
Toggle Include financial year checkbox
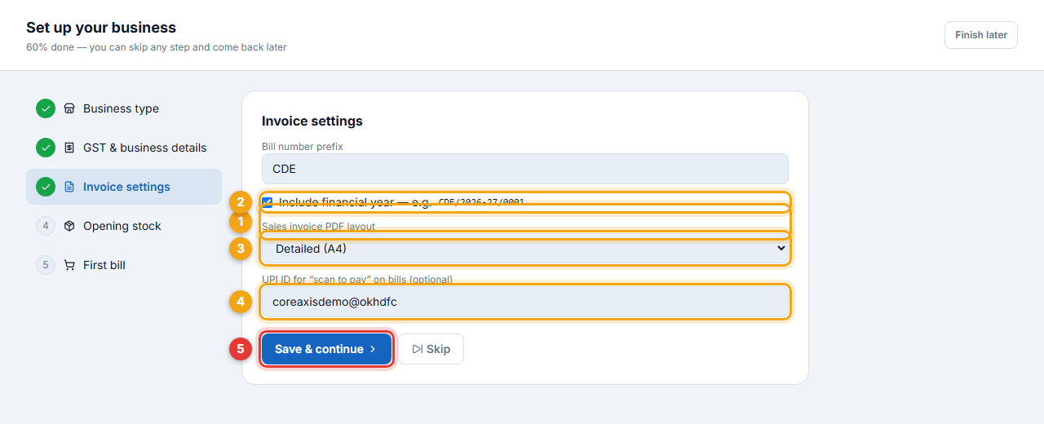(x=268, y=202)
